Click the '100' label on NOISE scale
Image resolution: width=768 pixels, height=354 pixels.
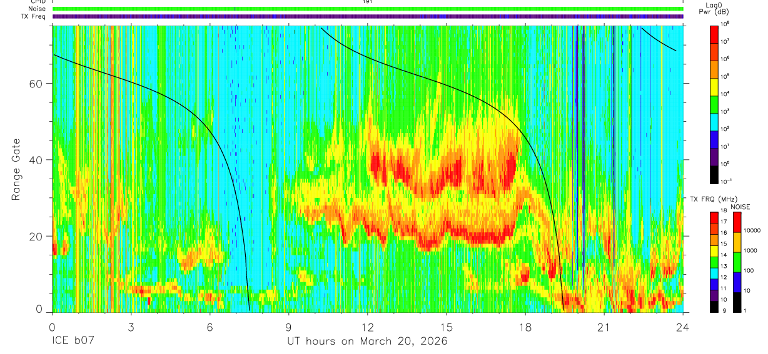749,270
